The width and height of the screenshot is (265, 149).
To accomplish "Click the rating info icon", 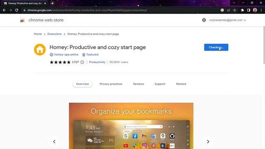I will [x=82, y=62].
